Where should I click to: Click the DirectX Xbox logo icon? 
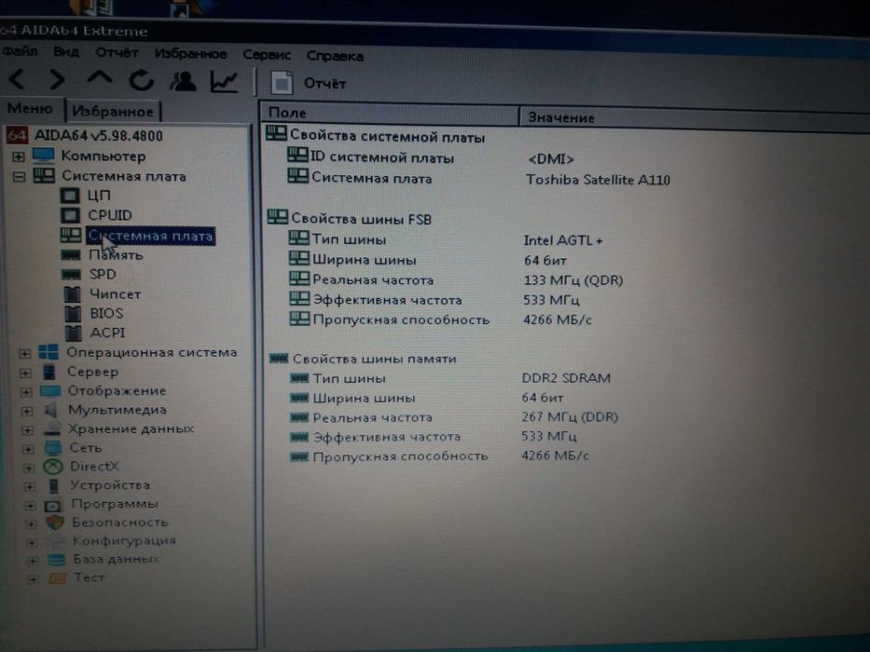pyautogui.click(x=53, y=467)
